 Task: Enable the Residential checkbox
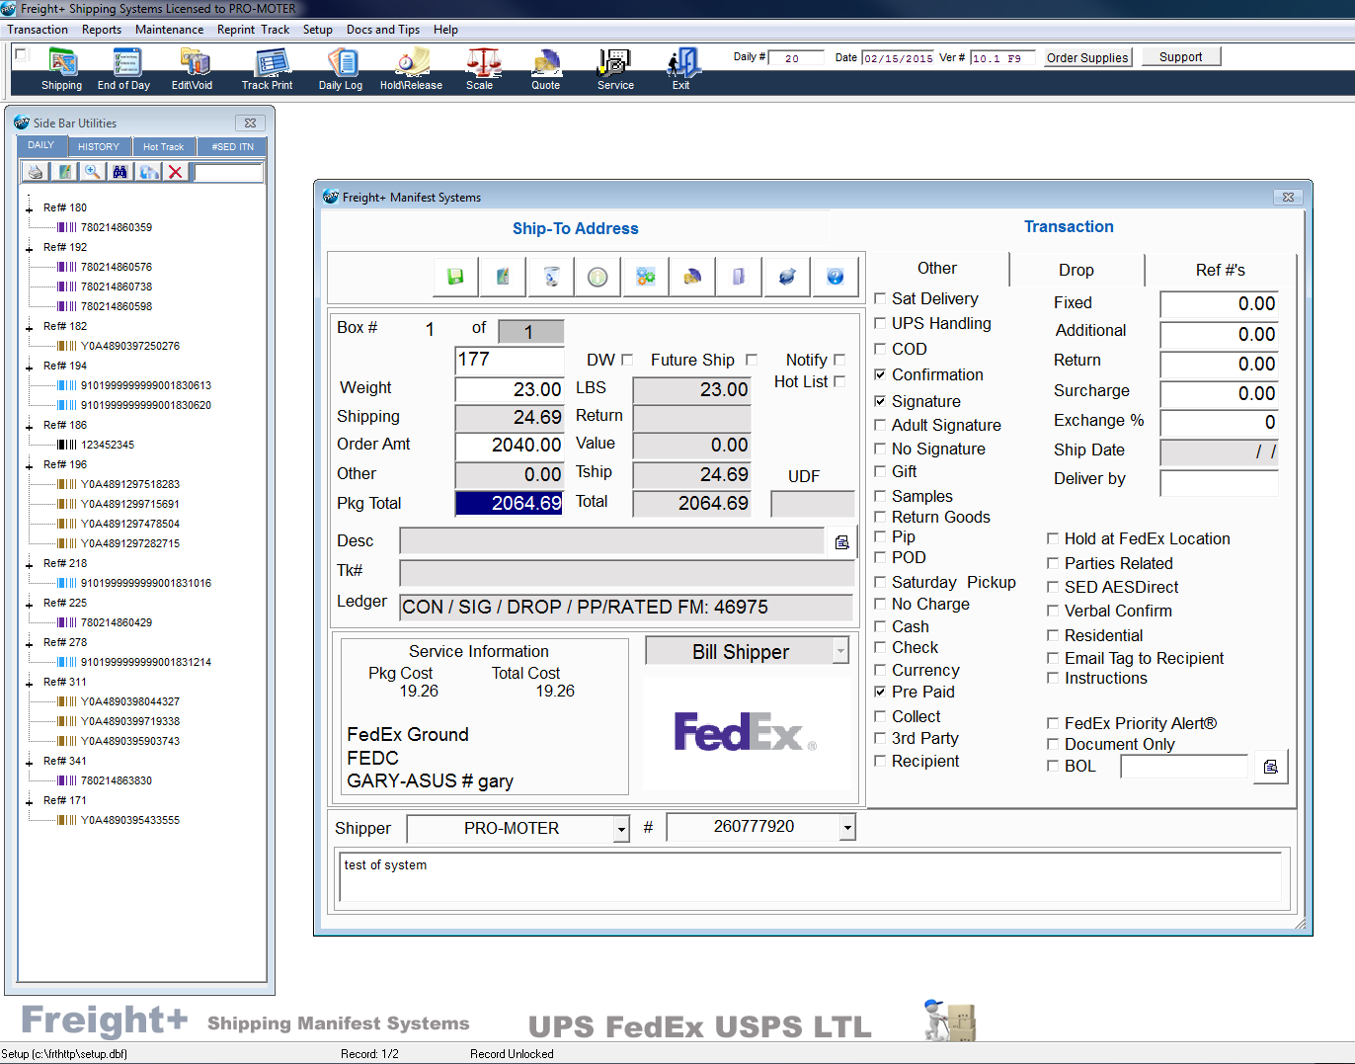click(1053, 635)
